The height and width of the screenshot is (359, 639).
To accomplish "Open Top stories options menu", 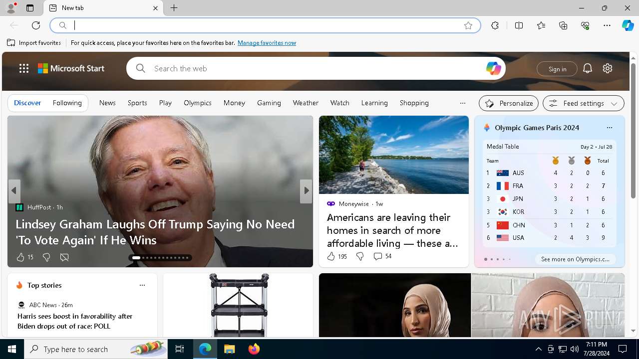I will (x=142, y=285).
